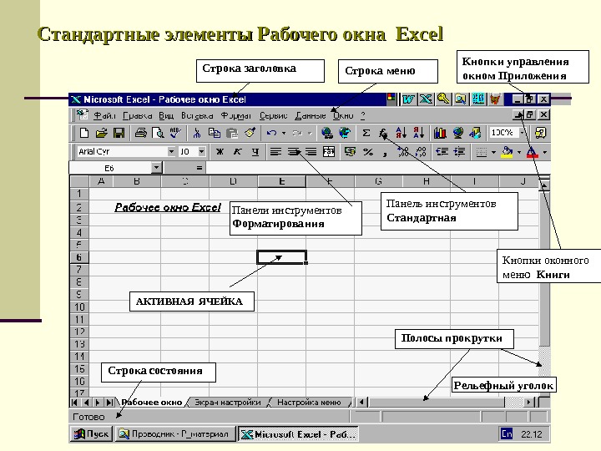Open the Drawing toolbar icon

(475, 133)
